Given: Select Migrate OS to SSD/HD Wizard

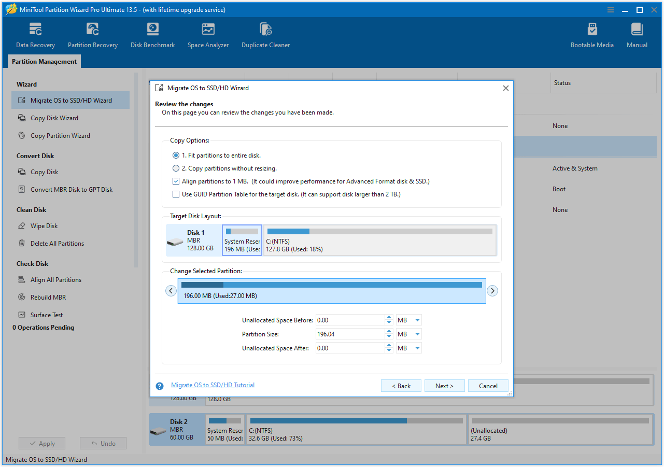Looking at the screenshot, I should (x=70, y=100).
